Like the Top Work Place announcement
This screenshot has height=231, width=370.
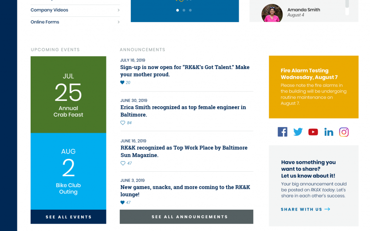pos(123,163)
